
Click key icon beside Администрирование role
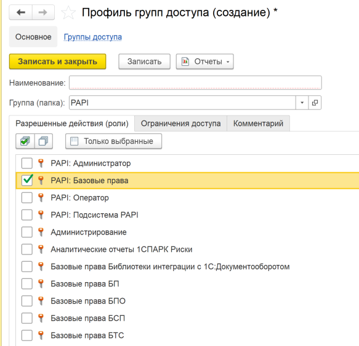(x=41, y=232)
